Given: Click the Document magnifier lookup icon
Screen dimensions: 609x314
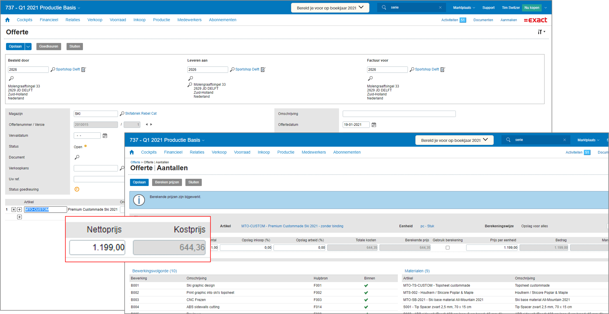Looking at the screenshot, I should point(77,157).
